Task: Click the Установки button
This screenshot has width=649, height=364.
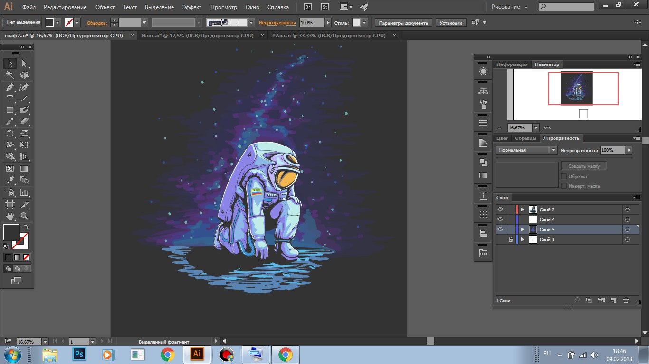Action: tap(451, 23)
